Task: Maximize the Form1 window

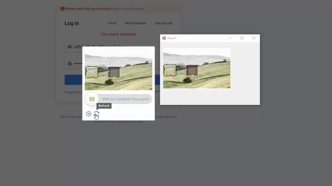Action: pyautogui.click(x=242, y=38)
